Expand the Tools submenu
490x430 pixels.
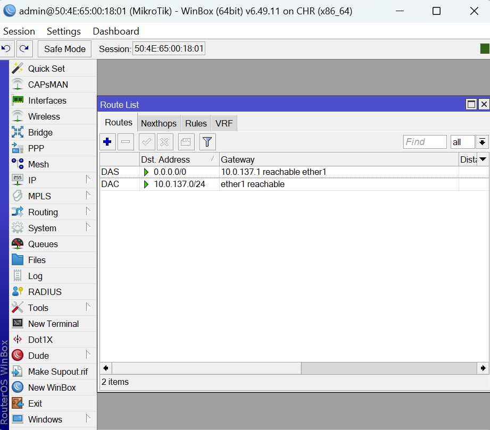(x=88, y=307)
